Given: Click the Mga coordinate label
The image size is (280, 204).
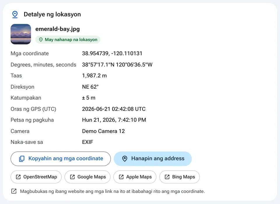Looking at the screenshot, I should pyautogui.click(x=30, y=53).
